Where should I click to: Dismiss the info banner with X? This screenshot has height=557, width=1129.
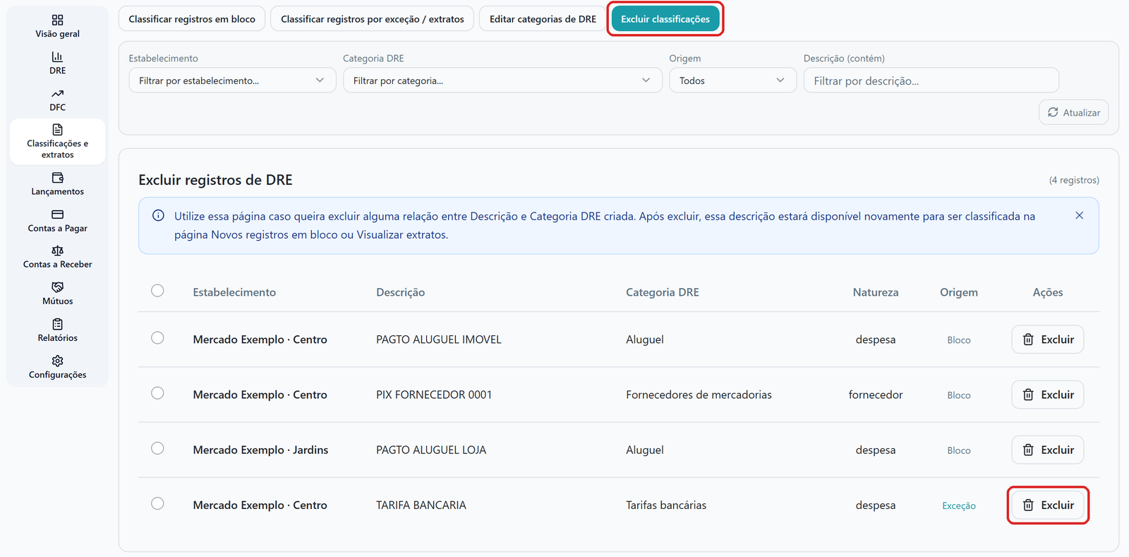pos(1079,215)
